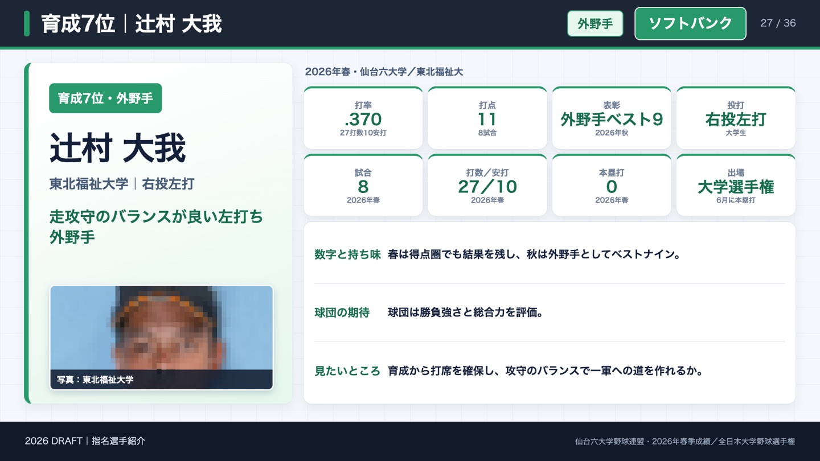Viewport: 820px width, 461px height.
Task: Click the 数字と持ち味 row label
Action: coord(347,254)
